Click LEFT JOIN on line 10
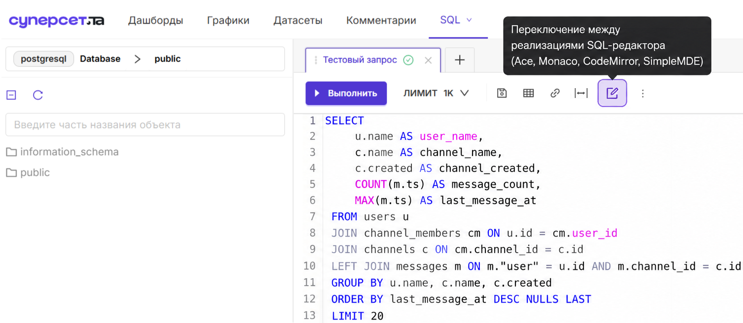 coord(361,266)
